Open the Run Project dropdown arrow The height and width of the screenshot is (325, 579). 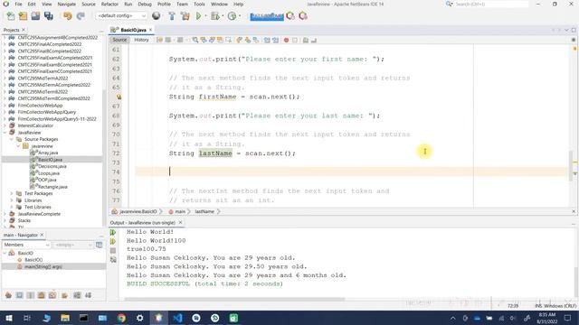tap(205, 16)
